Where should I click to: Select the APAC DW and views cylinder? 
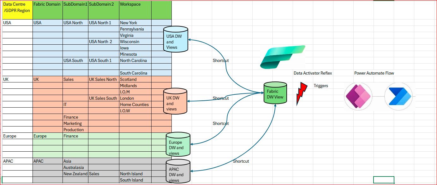[x=178, y=171]
